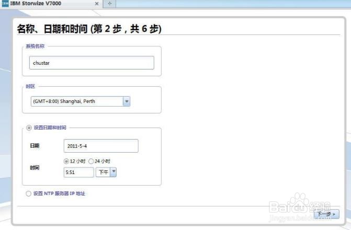This screenshot has height=230, width=351.
Task: Click the system name field containing chustar
Action: (x=92, y=63)
